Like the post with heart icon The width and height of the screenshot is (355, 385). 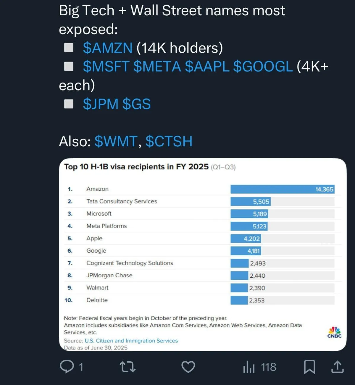(188, 367)
